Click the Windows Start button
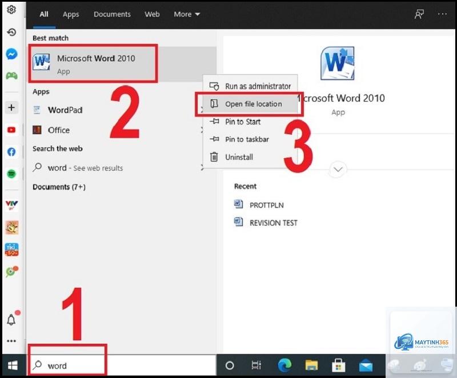Viewport: 457px width, 378px height. click(x=13, y=365)
